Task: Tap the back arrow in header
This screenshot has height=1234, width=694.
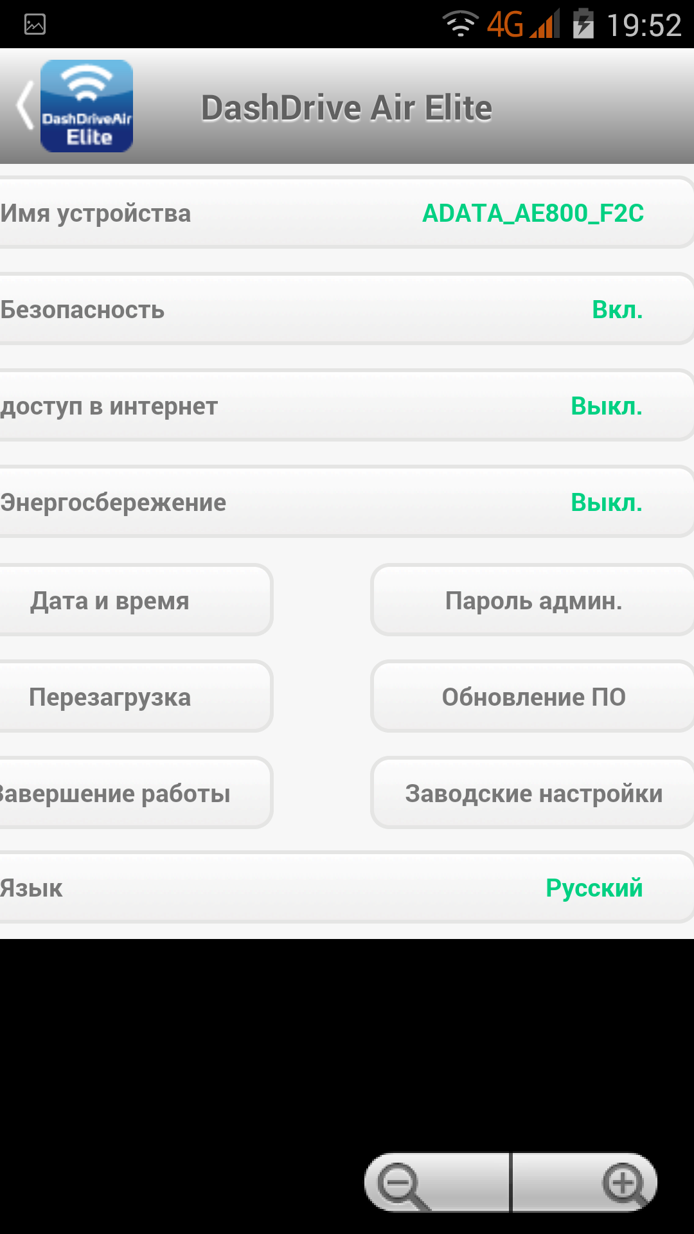Action: coord(24,106)
